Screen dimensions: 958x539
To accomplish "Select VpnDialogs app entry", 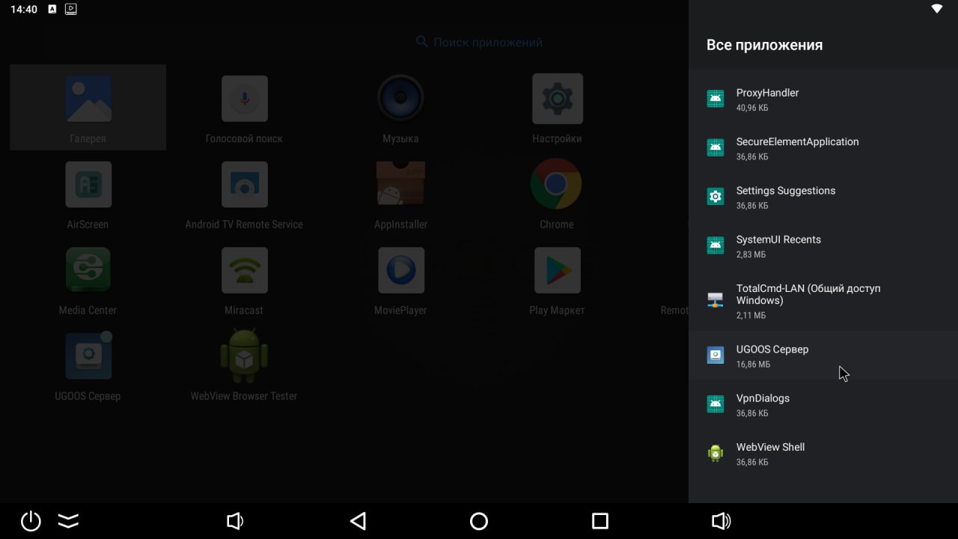I will 823,404.
